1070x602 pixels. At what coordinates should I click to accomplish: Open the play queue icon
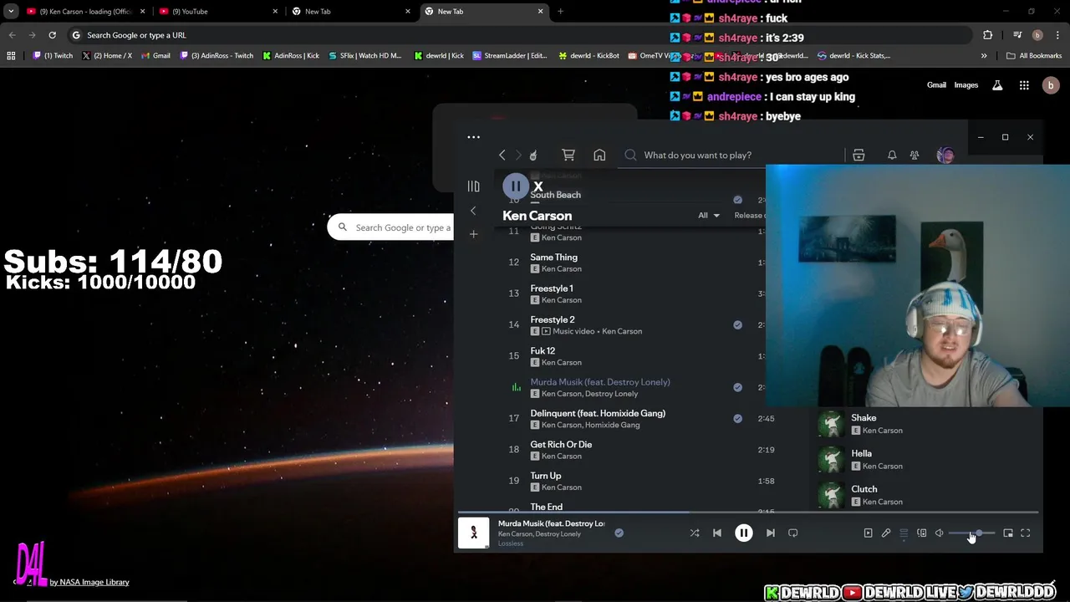tap(904, 533)
